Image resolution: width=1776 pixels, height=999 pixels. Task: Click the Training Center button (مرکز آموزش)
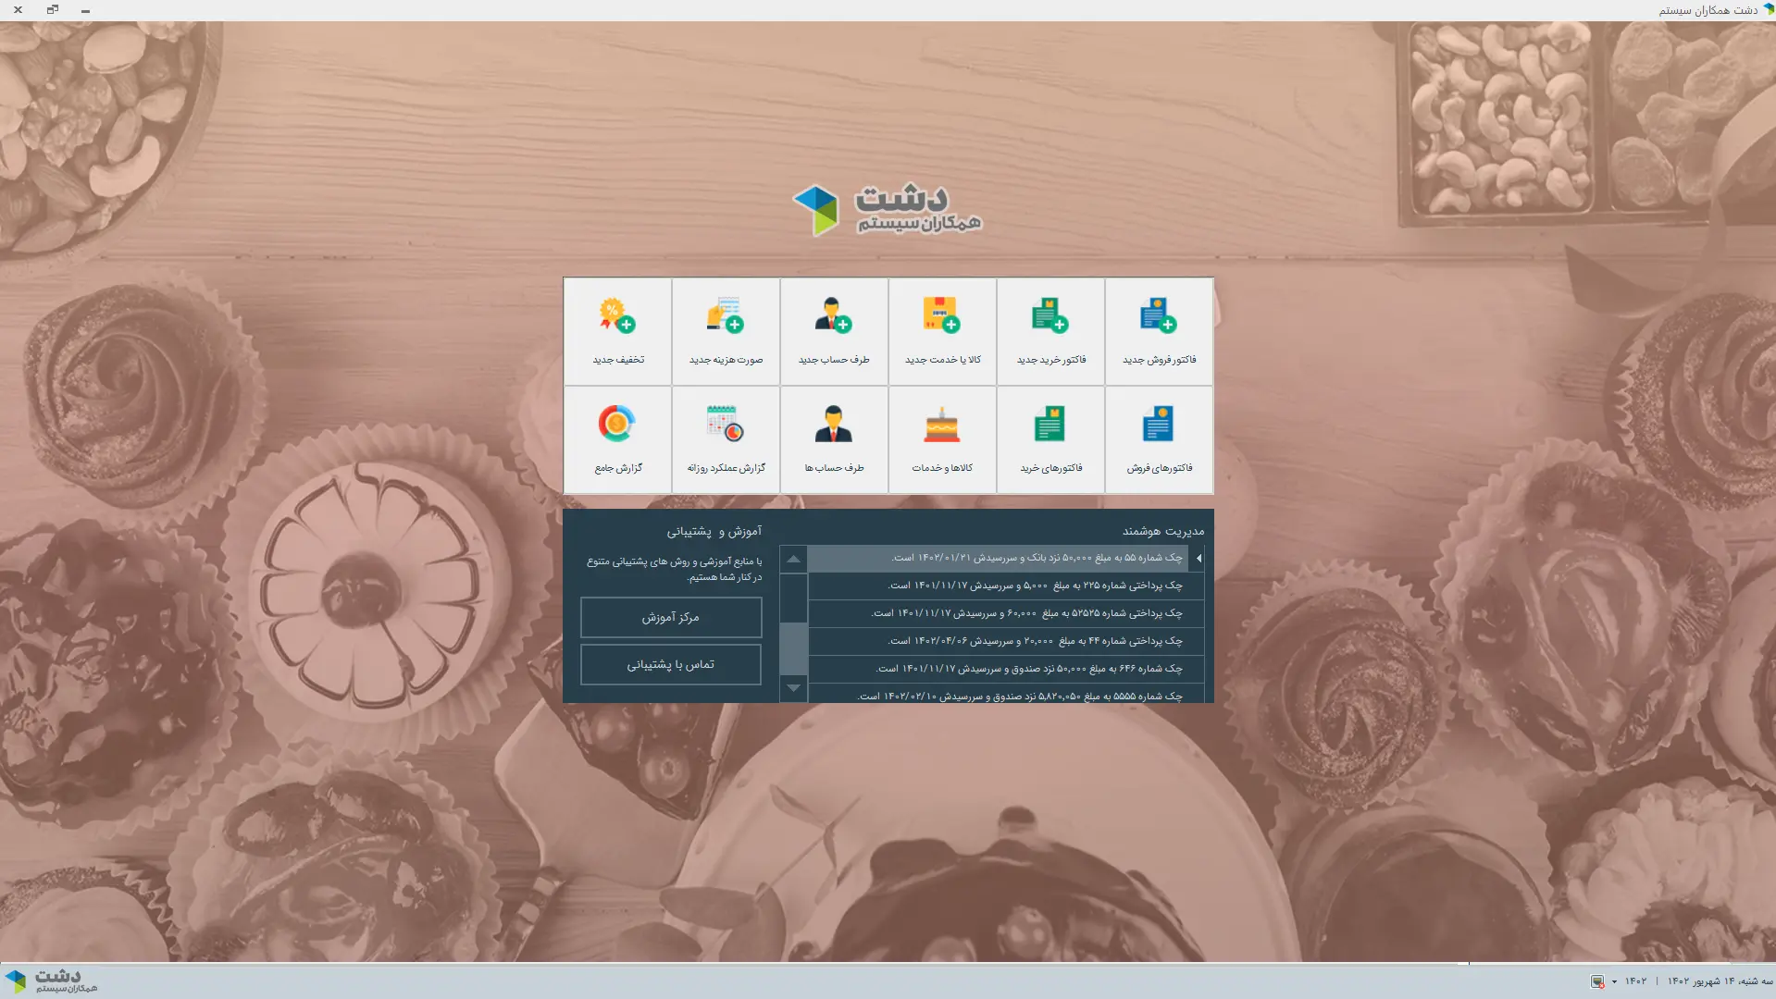[671, 617]
